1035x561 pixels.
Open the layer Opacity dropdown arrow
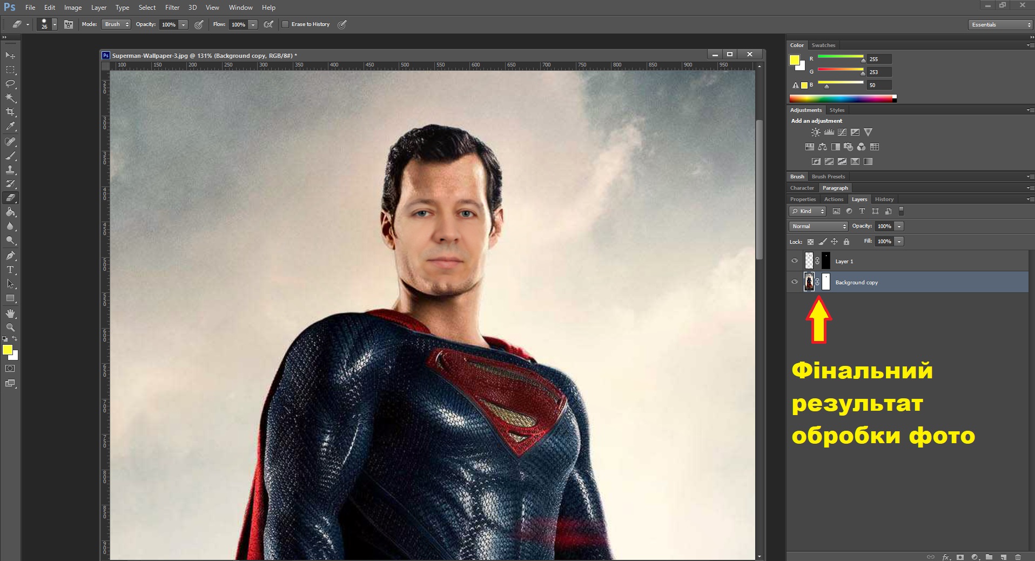899,226
